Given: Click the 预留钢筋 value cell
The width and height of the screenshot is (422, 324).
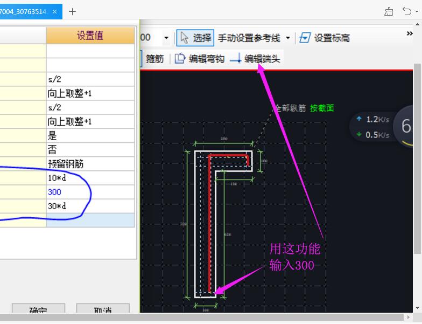Looking at the screenshot, I should [x=90, y=164].
